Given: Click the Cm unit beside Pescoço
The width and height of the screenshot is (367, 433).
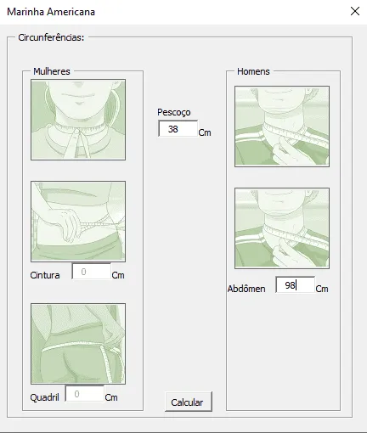Looking at the screenshot, I should [x=205, y=132].
